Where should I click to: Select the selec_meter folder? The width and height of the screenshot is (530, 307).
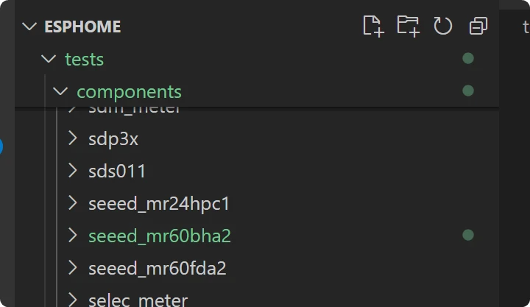(x=138, y=300)
